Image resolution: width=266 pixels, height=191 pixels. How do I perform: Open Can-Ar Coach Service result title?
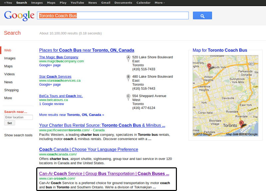104,174
